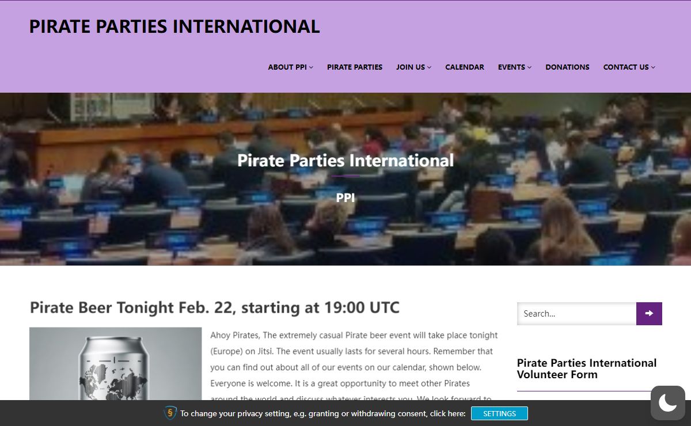Viewport: 691px width, 426px height.
Task: Expand the Join Us chevron arrow
Action: click(x=429, y=67)
